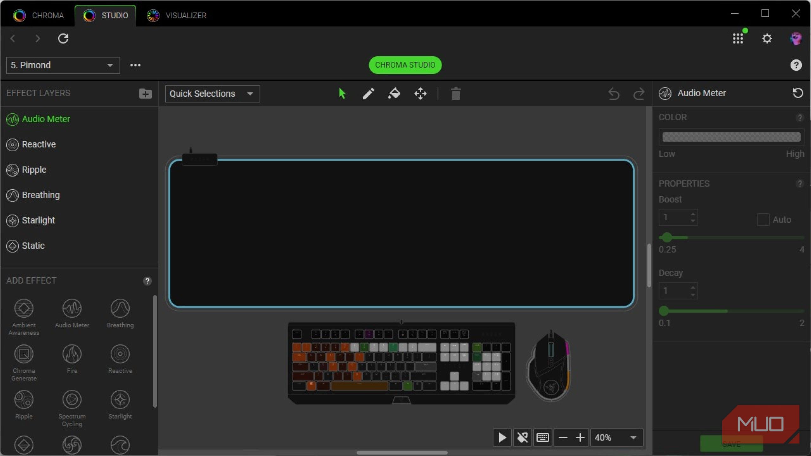Pick the paint bucket fill tool
Viewport: 811px width, 456px height.
pyautogui.click(x=394, y=94)
